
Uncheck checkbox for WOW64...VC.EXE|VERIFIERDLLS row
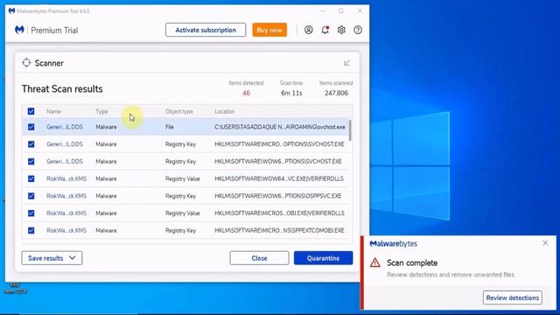point(31,178)
